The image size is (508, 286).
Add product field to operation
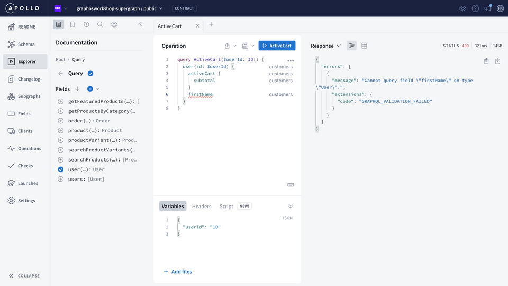pyautogui.click(x=60, y=131)
